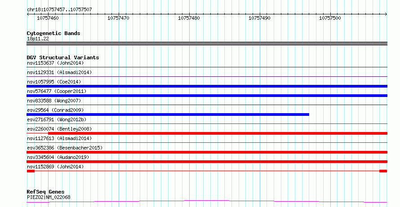Viewport: 400px width, 207px height.
Task: Select variant nsv1129331 (Alsmadi2014)
Action: click(59, 72)
